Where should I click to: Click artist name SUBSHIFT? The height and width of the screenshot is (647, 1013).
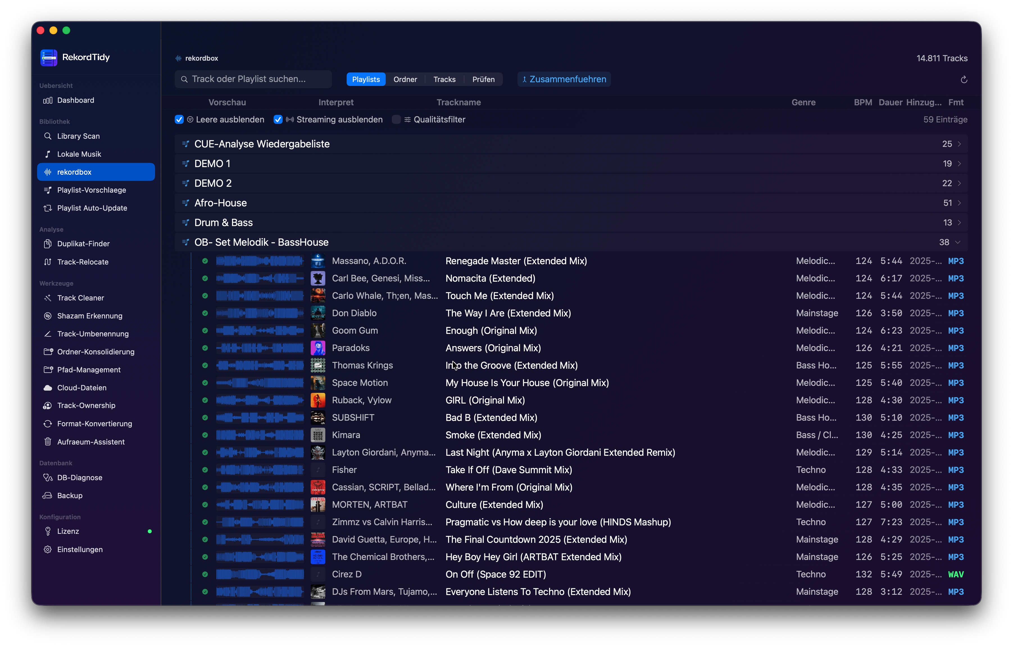pos(353,418)
